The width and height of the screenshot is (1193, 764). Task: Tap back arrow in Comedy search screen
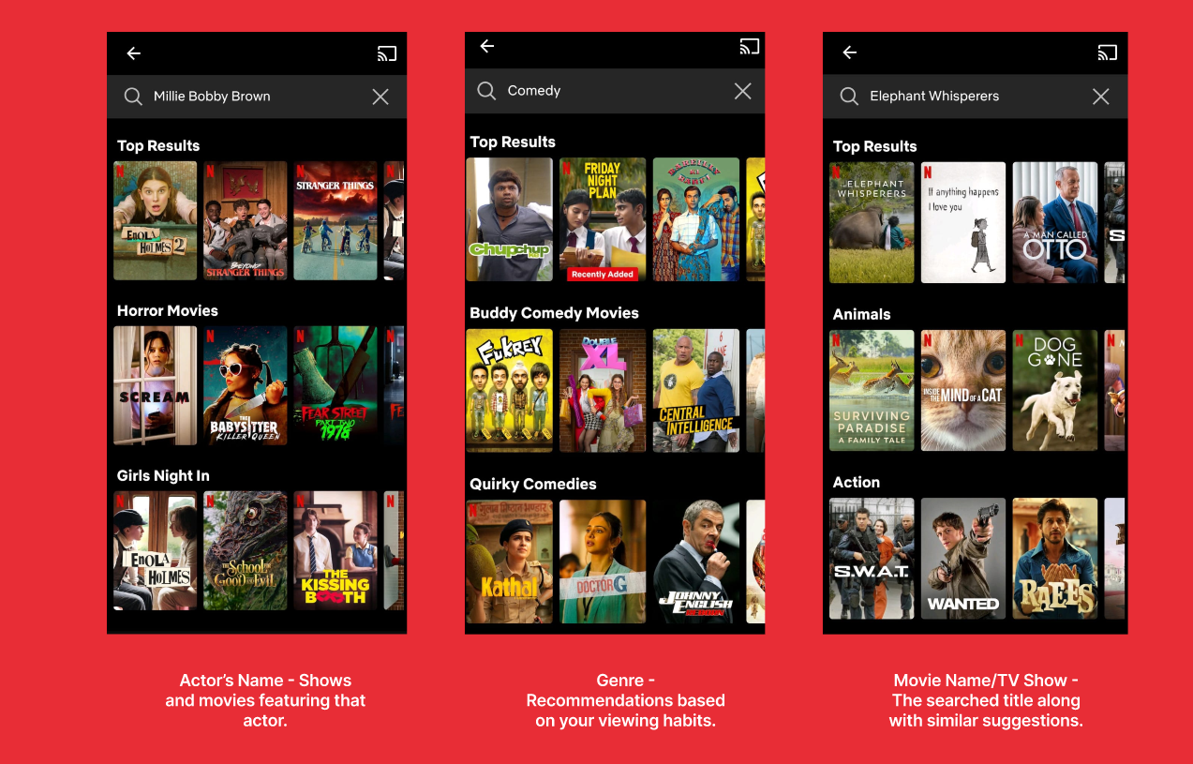[x=486, y=46]
